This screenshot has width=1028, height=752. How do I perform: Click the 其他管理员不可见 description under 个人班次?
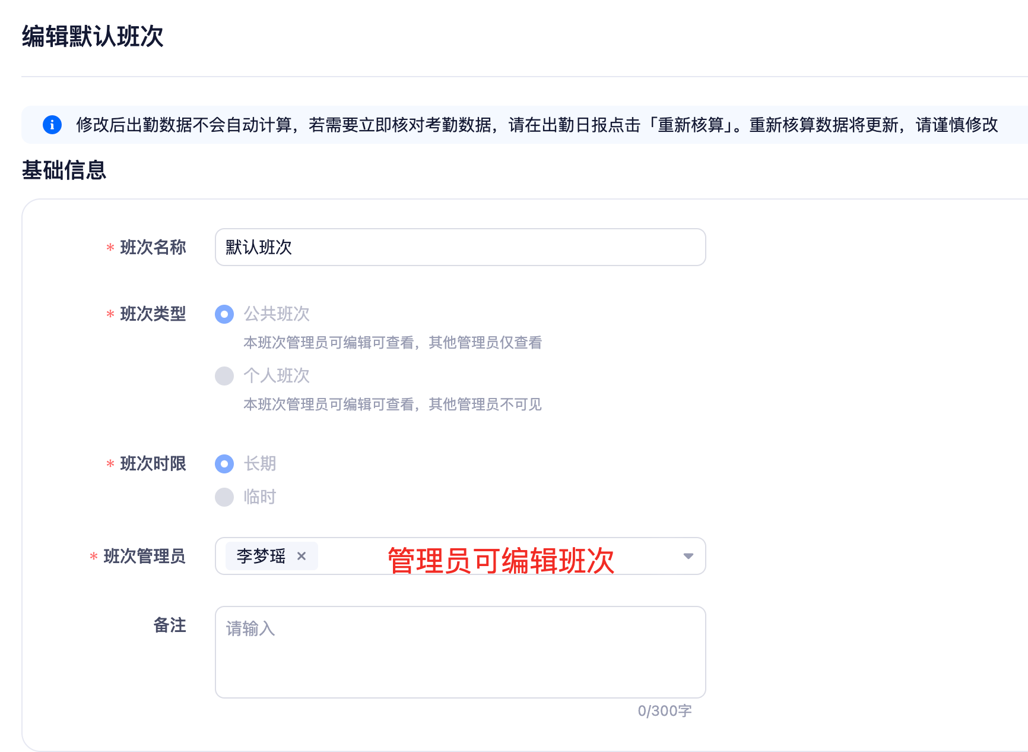[485, 405]
